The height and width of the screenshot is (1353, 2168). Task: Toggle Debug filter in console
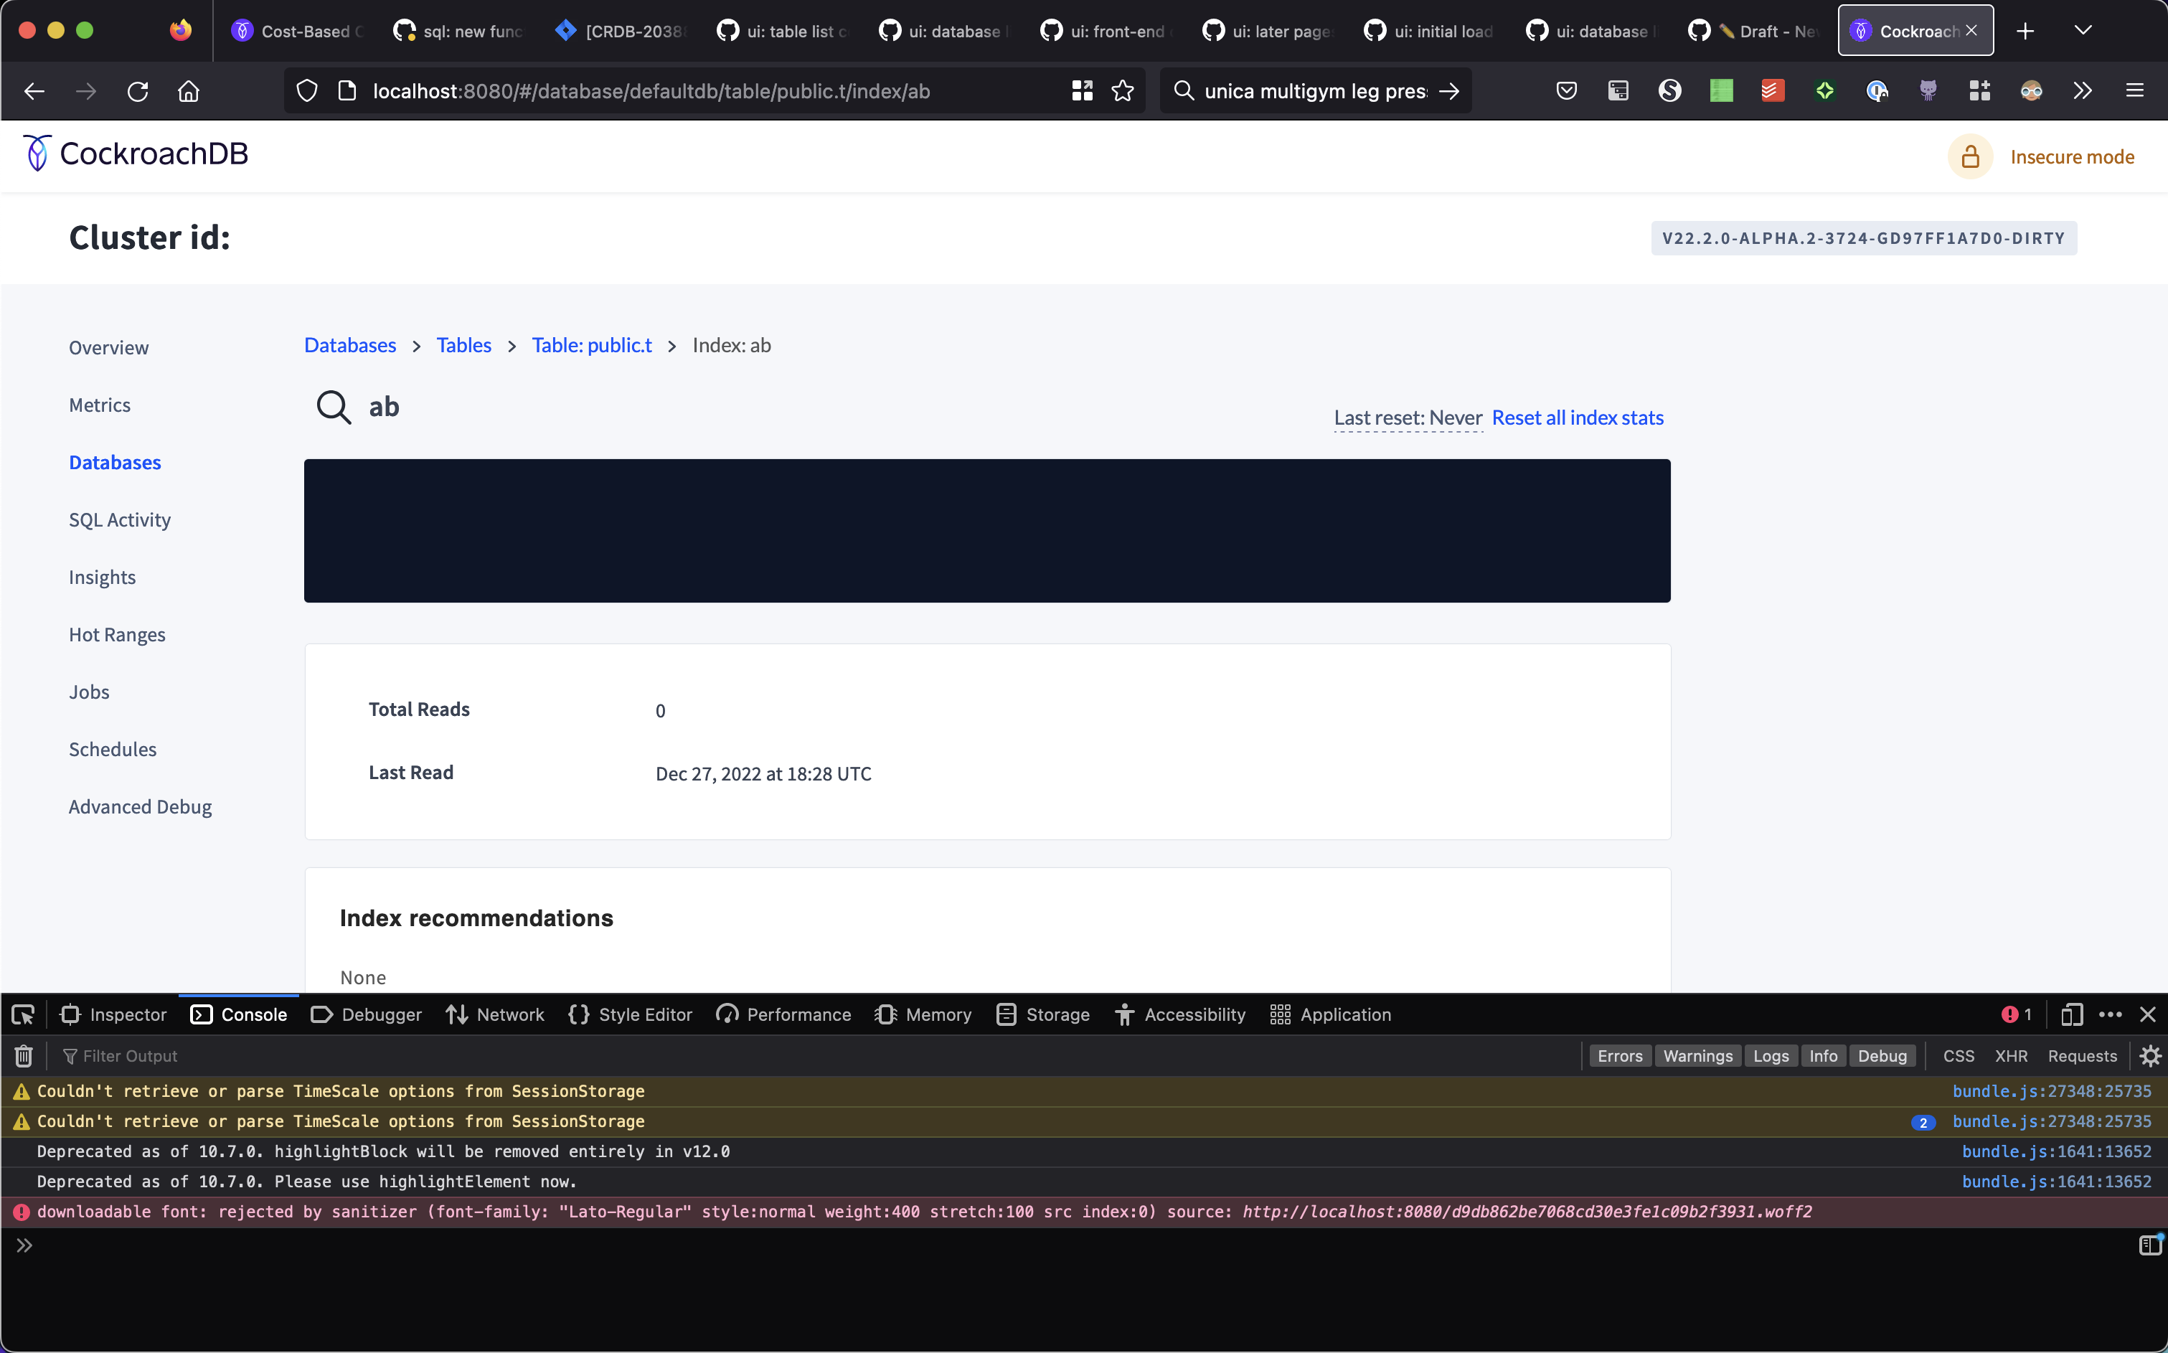(x=1882, y=1057)
